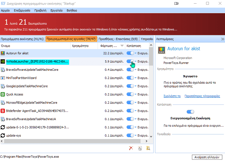The width and height of the screenshot is (225, 161).
Task: Click the search file magnifier icon
Action: pyautogui.click(x=148, y=148)
